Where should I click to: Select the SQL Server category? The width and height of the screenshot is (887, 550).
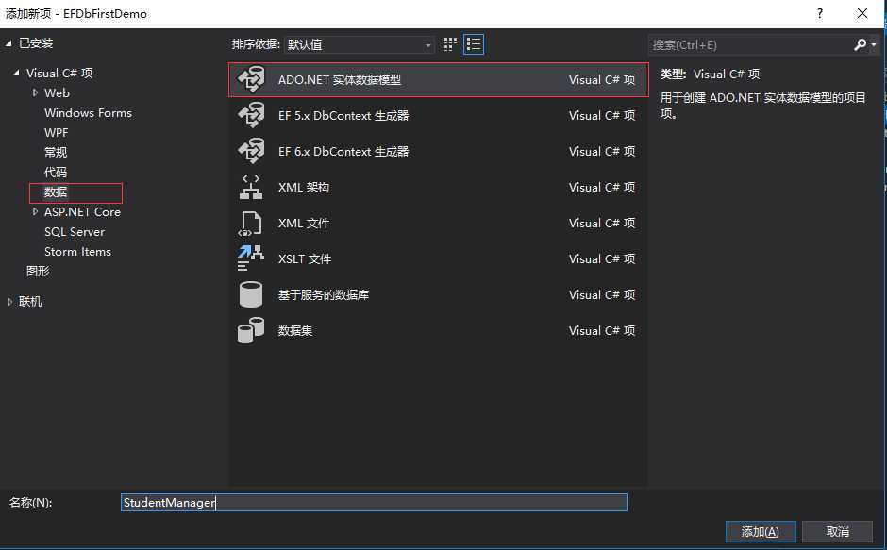75,231
